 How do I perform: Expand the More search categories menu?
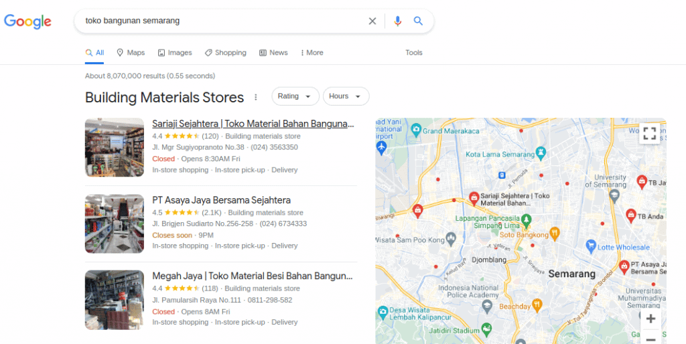point(312,53)
